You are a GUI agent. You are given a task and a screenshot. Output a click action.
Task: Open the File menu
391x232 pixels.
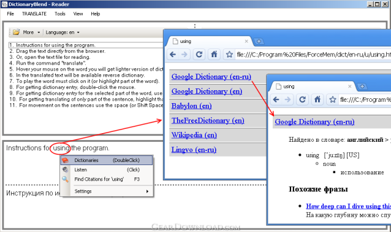click(x=10, y=14)
